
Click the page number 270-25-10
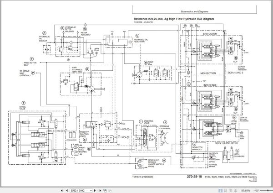click(x=194, y=177)
